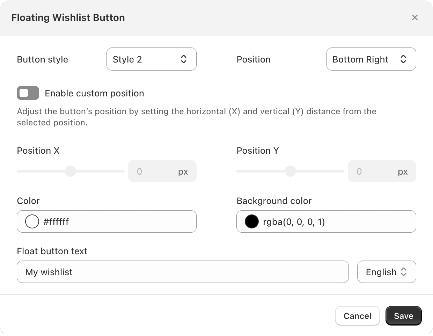Image resolution: width=433 pixels, height=336 pixels.
Task: Click the Float button text input
Action: tap(183, 272)
